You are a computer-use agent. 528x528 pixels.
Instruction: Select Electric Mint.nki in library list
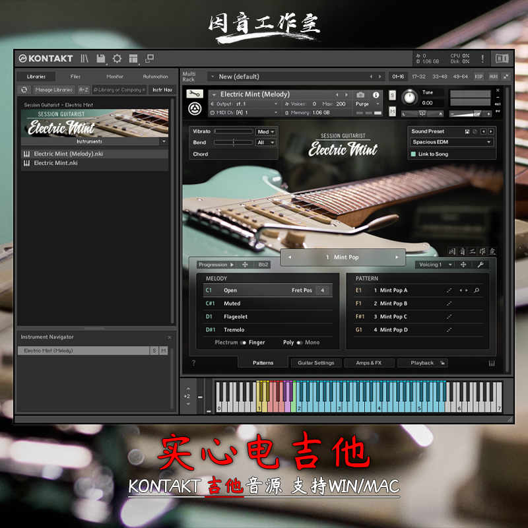point(94,163)
